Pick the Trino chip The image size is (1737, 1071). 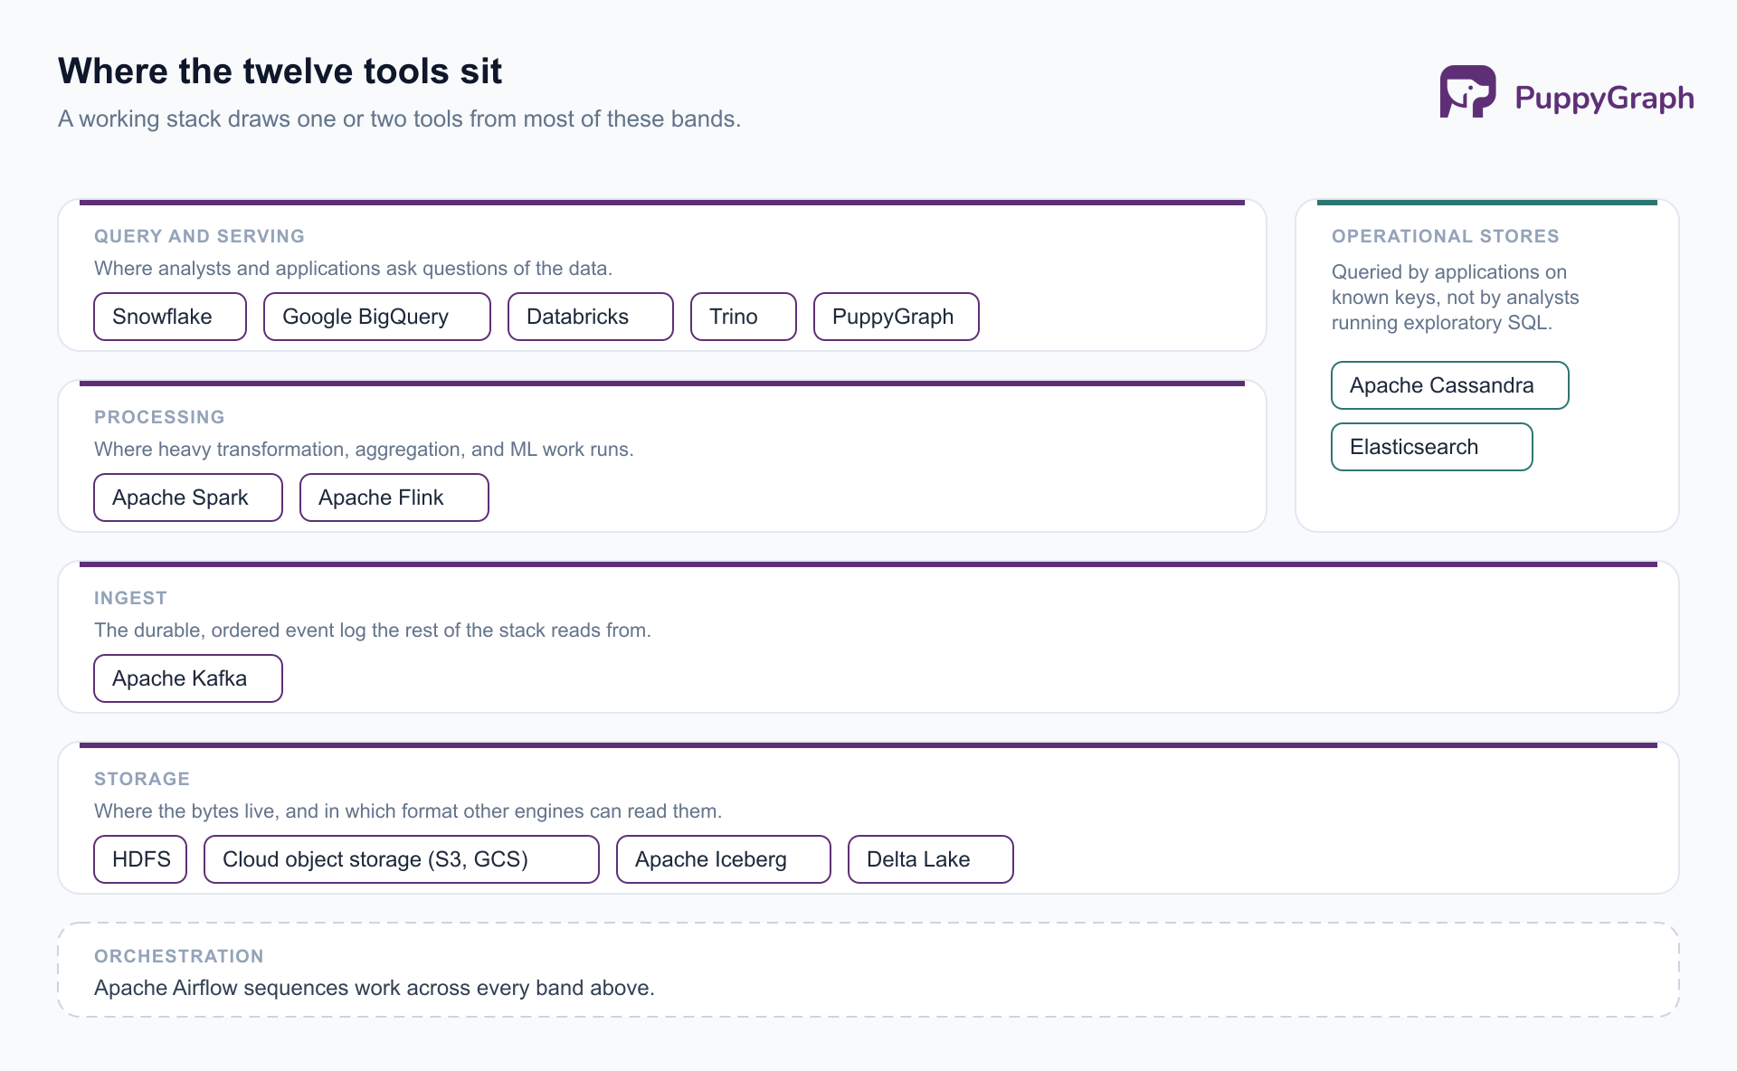[x=744, y=317]
